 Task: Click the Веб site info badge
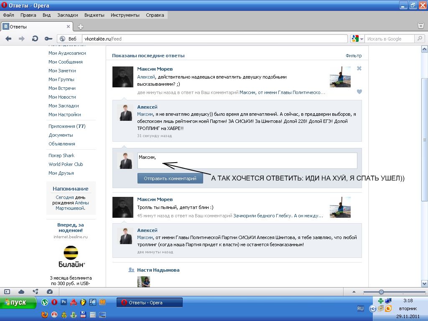(x=69, y=39)
